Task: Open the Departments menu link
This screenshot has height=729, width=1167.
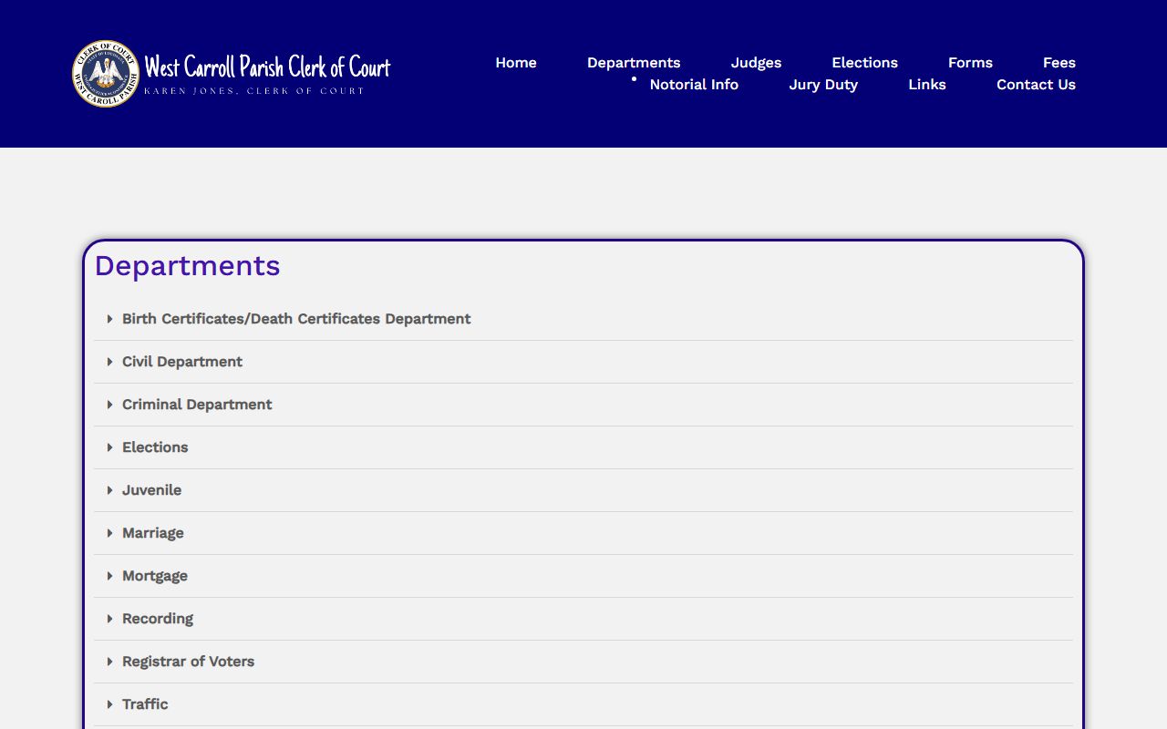Action: point(634,63)
